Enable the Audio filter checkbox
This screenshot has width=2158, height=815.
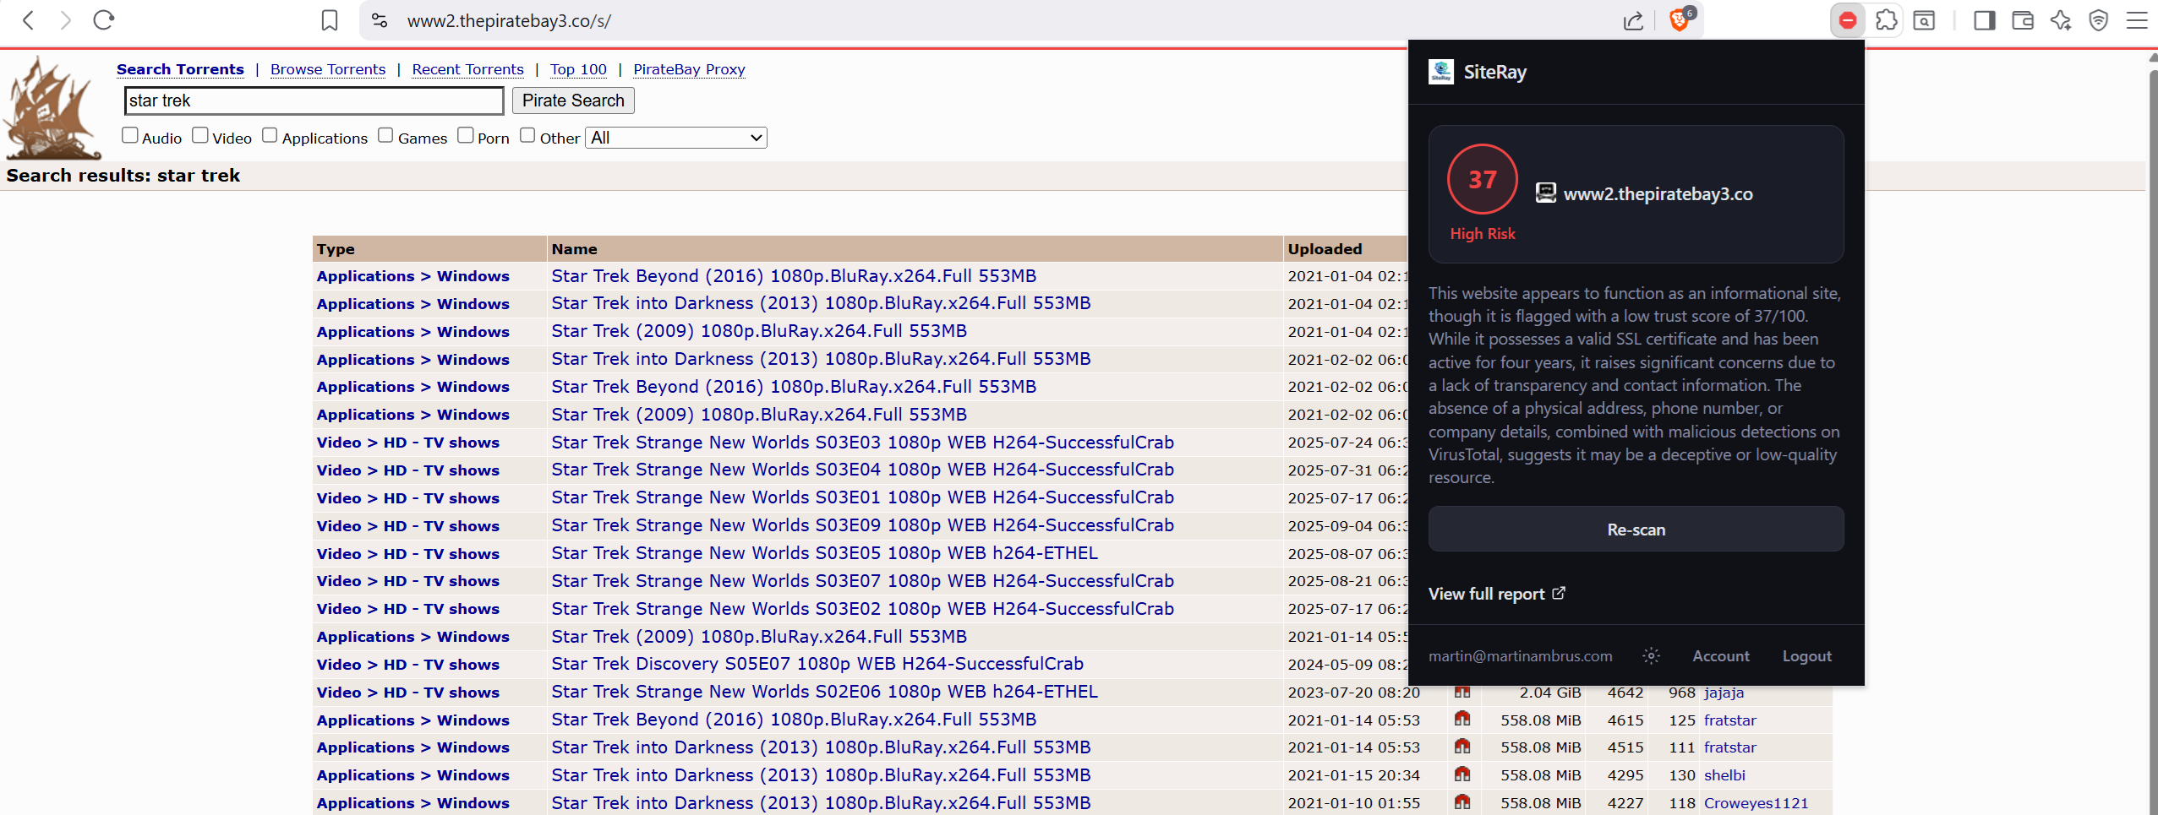pyautogui.click(x=130, y=135)
